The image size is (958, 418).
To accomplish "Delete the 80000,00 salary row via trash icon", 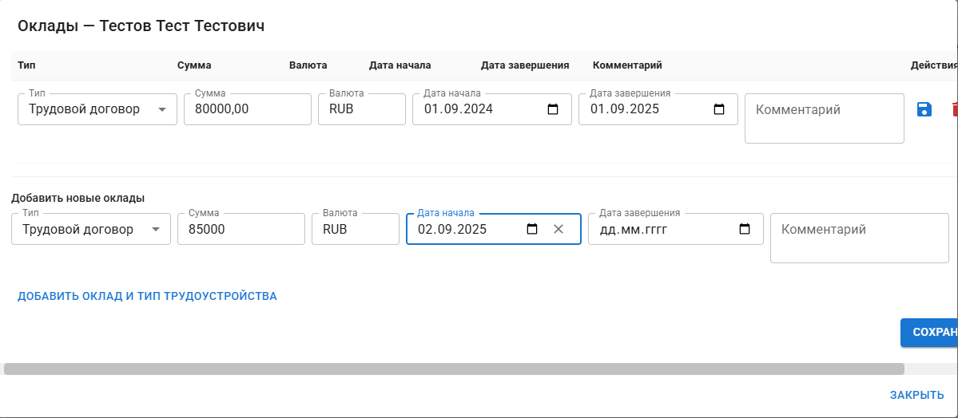I will [954, 109].
